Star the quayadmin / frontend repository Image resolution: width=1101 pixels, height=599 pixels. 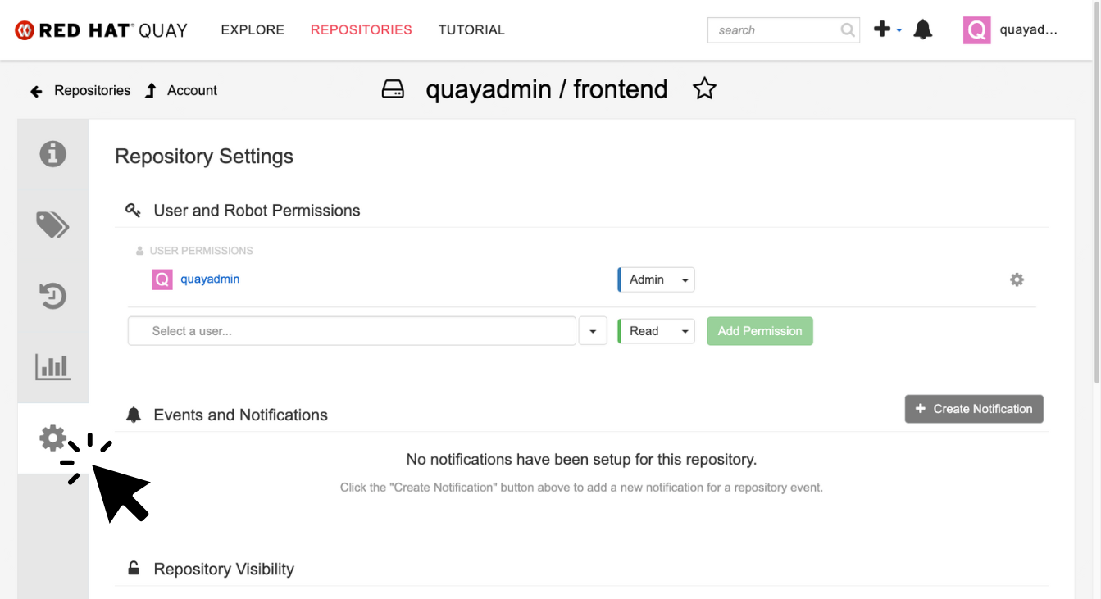coord(704,88)
